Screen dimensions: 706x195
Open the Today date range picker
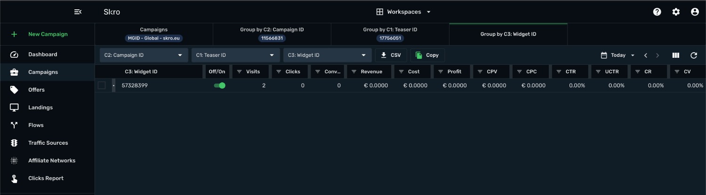(x=618, y=55)
